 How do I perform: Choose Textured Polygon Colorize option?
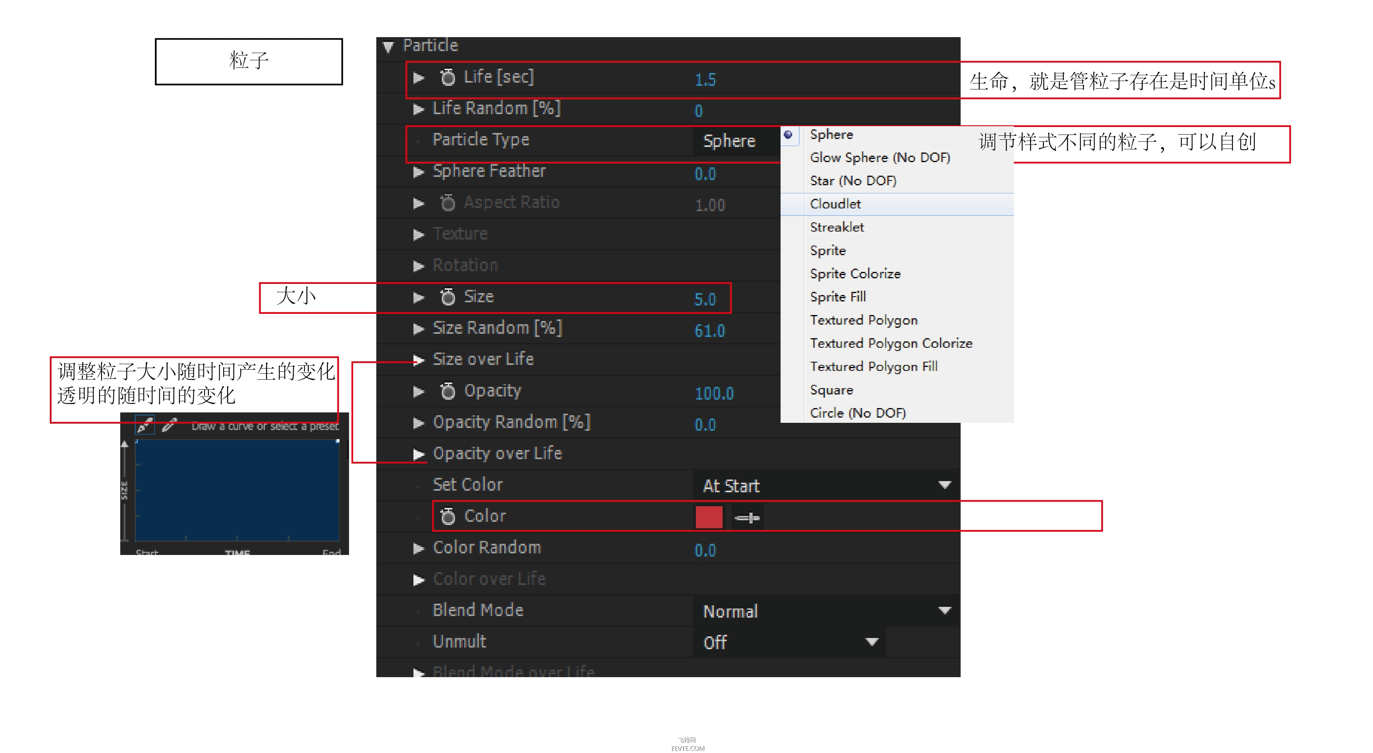[x=891, y=343]
